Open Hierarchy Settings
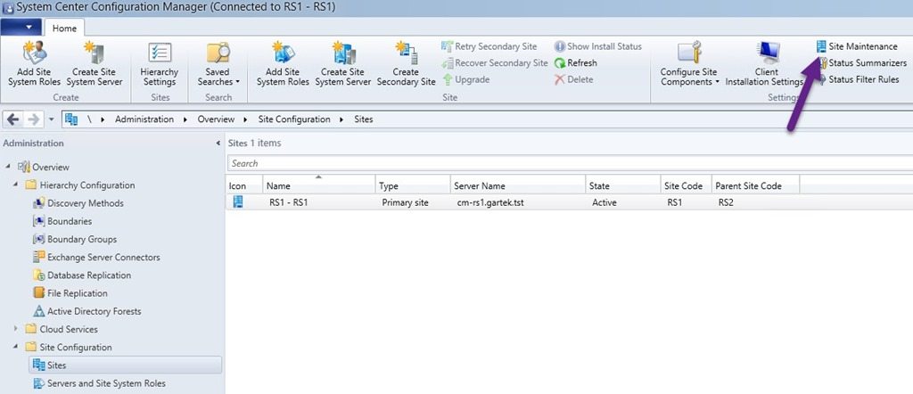 [160, 64]
